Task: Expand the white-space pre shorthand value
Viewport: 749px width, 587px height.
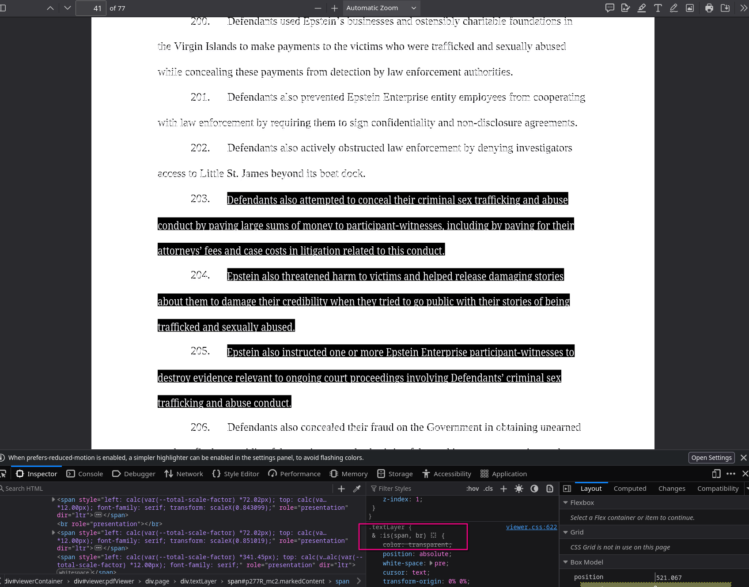Action: [431, 563]
